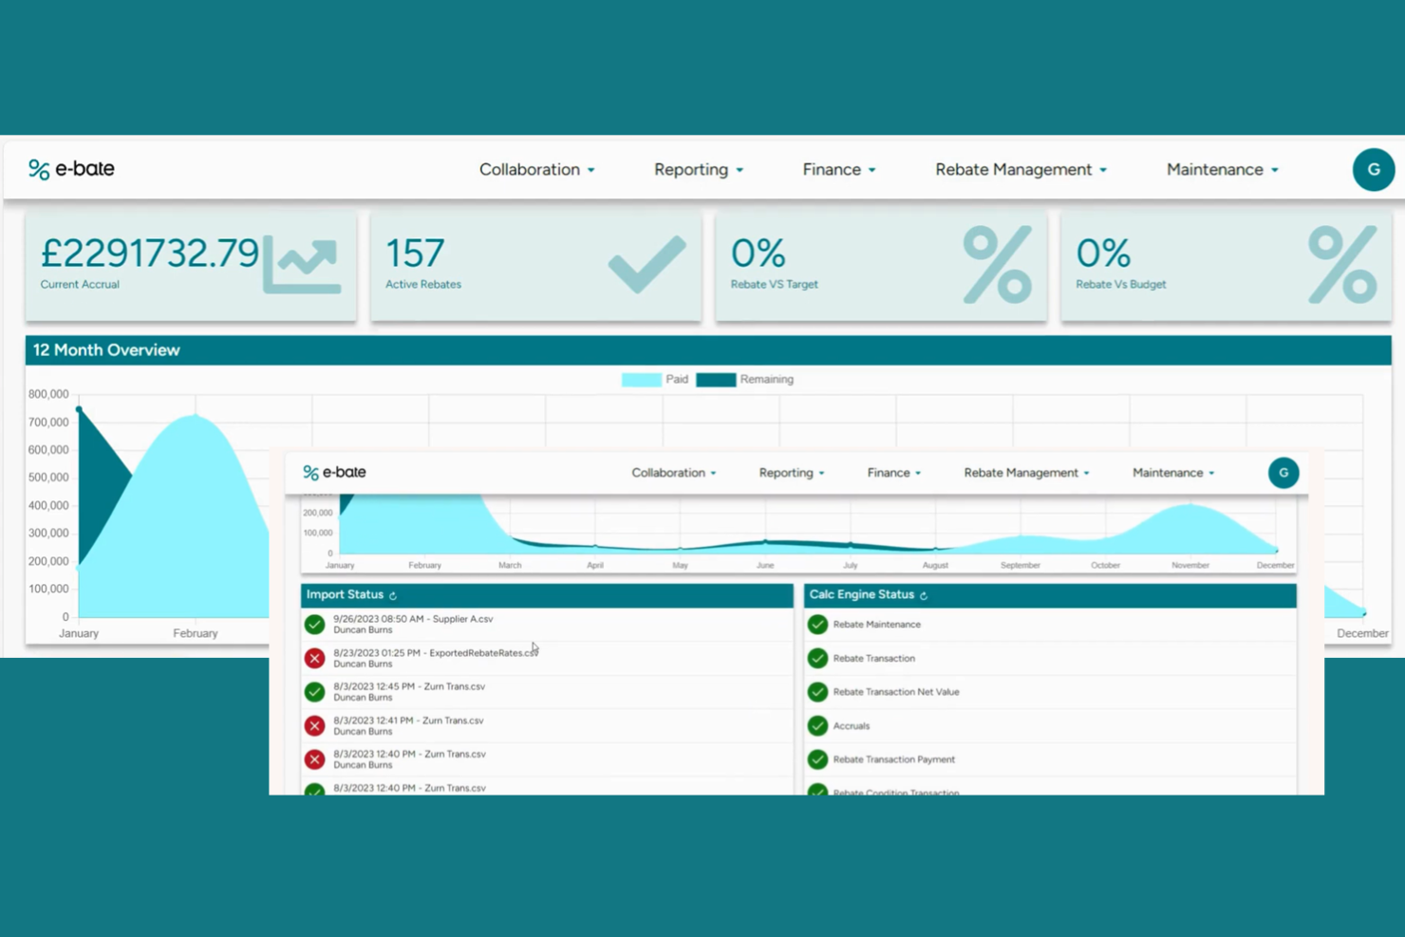The image size is (1405, 937).
Task: Toggle the Remaining series in the chart legend
Action: click(766, 379)
